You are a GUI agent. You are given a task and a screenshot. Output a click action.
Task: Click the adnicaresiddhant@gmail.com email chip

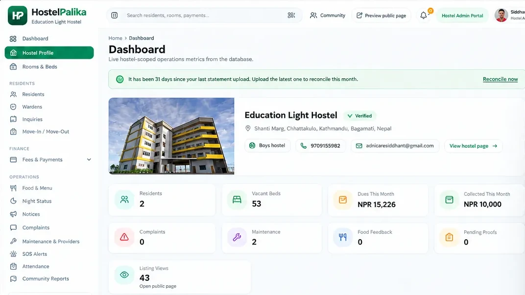pyautogui.click(x=395, y=146)
